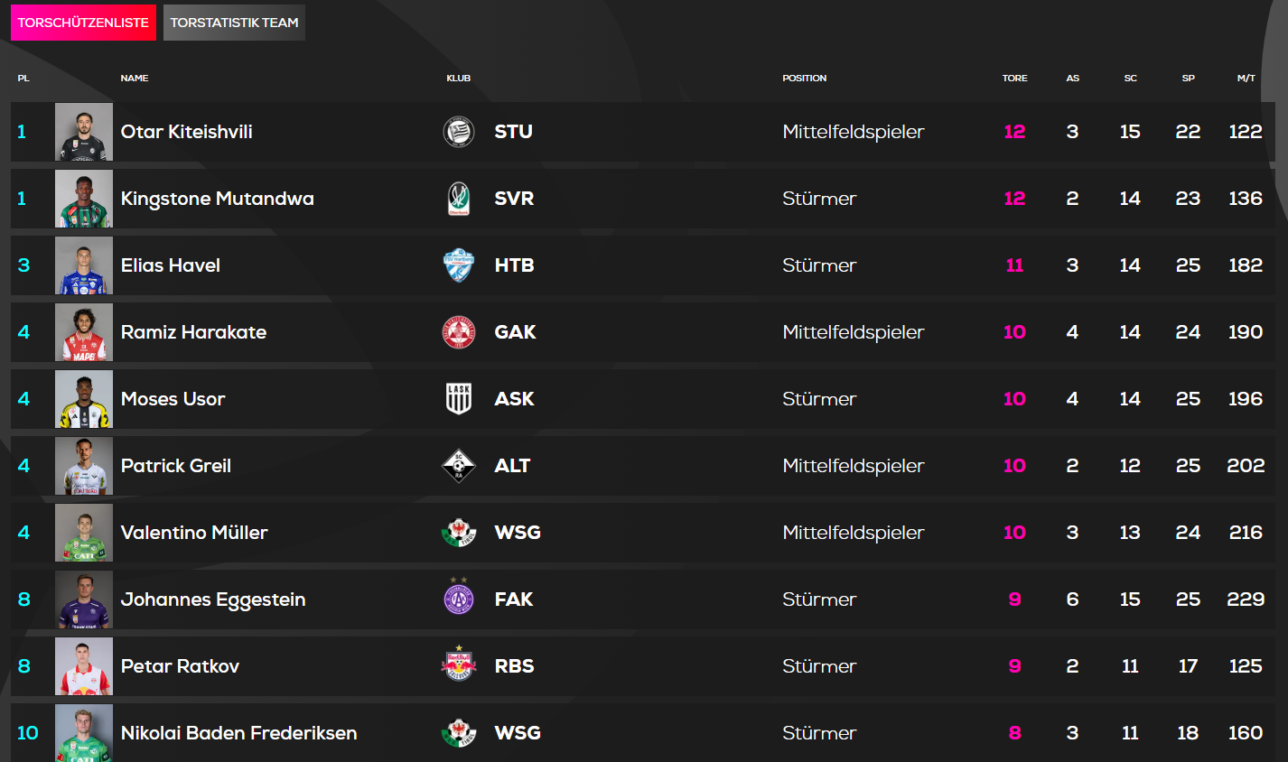
Task: Open Kingstone Mutandwa player link
Action: click(x=217, y=199)
